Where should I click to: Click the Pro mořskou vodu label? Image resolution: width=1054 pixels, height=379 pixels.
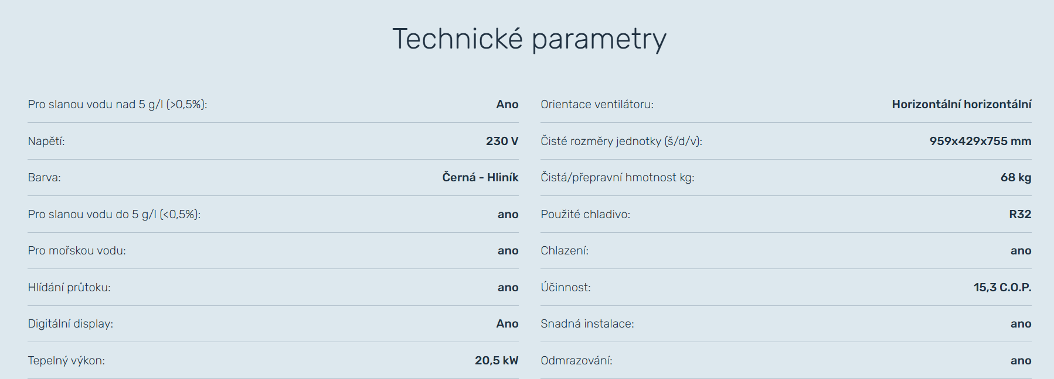pos(77,251)
